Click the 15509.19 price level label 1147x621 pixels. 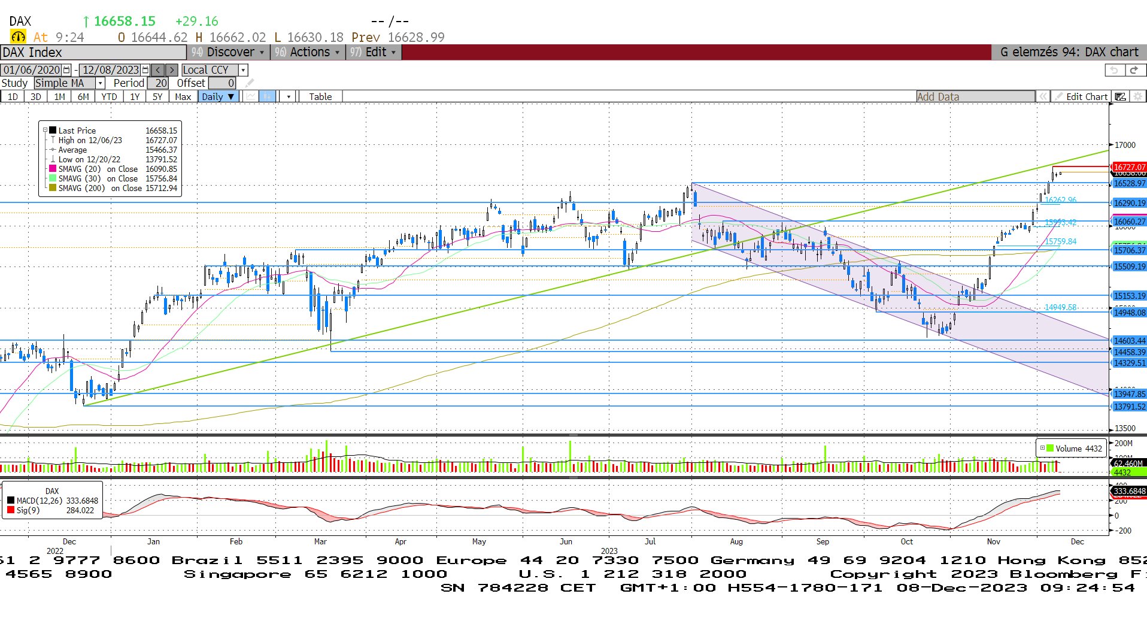point(1129,266)
